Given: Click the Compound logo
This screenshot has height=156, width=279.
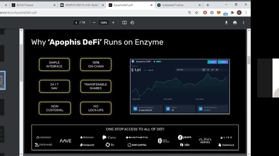Looking at the screenshot, I should click(87, 145).
